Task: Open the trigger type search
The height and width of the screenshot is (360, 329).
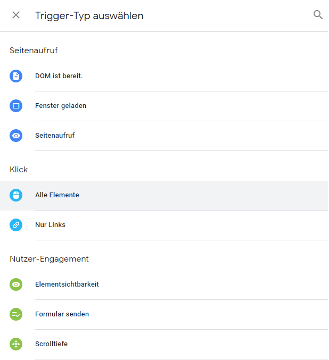Action: tap(318, 15)
